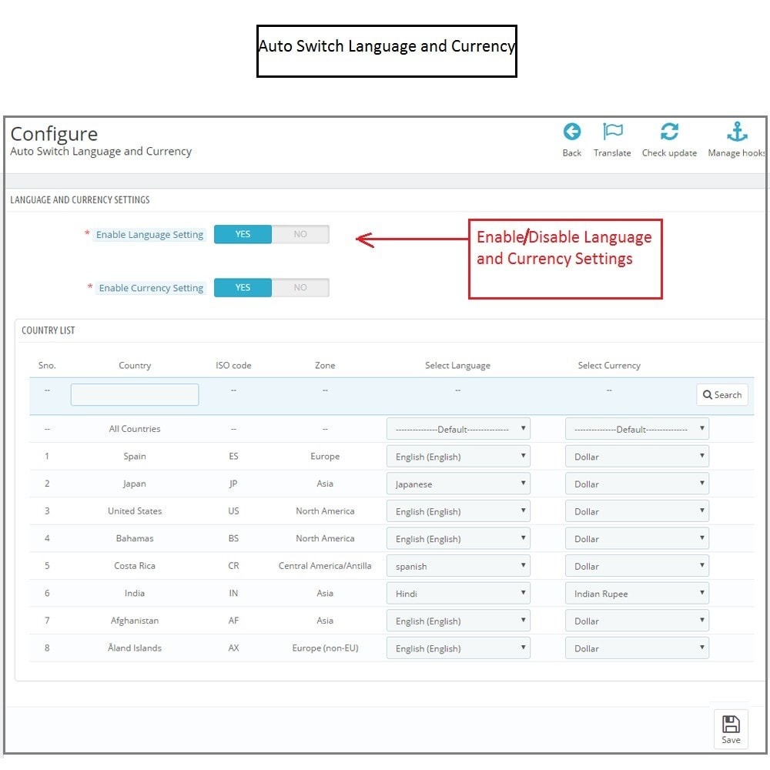Image resolution: width=770 pixels, height=770 pixels.
Task: Click the Configure page title
Action: point(54,134)
